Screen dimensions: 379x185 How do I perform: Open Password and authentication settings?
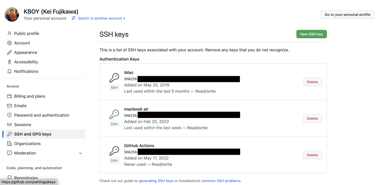pos(41,115)
